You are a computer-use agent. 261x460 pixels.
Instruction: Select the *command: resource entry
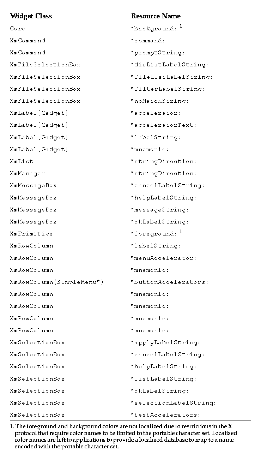click(x=147, y=41)
